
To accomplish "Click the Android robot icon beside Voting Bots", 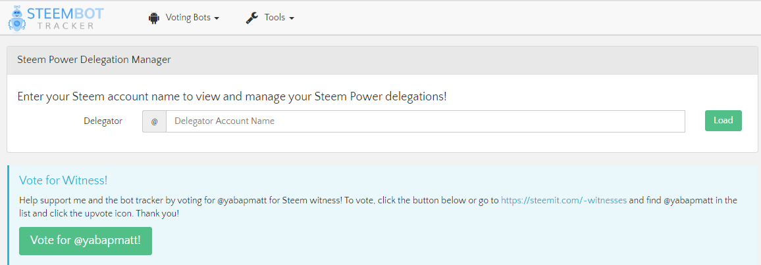I will (x=155, y=18).
